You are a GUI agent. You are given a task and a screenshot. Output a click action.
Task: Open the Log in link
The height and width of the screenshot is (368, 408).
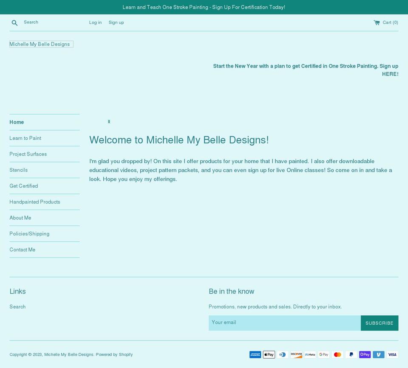[x=95, y=23]
